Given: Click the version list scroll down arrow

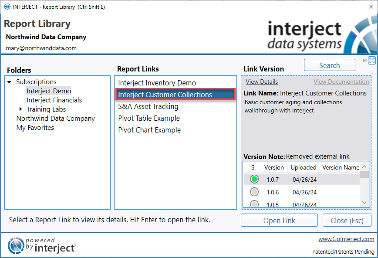Looking at the screenshot, I should (364, 203).
